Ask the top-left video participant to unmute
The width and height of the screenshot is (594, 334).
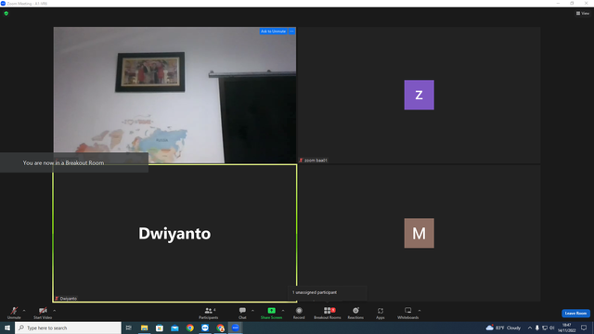[x=273, y=32]
